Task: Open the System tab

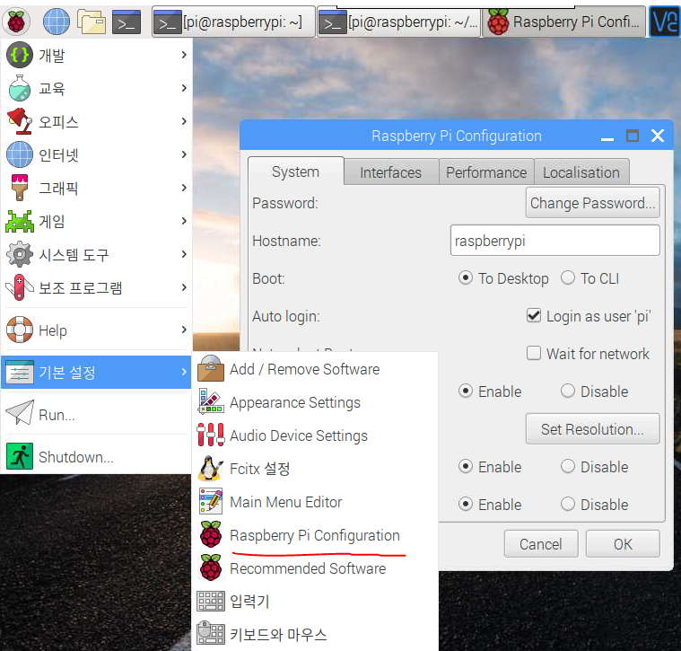Action: pyautogui.click(x=296, y=172)
